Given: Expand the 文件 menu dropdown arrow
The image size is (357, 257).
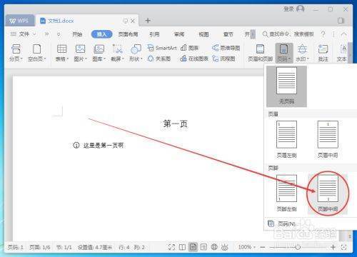Looking at the screenshot, I should (x=34, y=34).
